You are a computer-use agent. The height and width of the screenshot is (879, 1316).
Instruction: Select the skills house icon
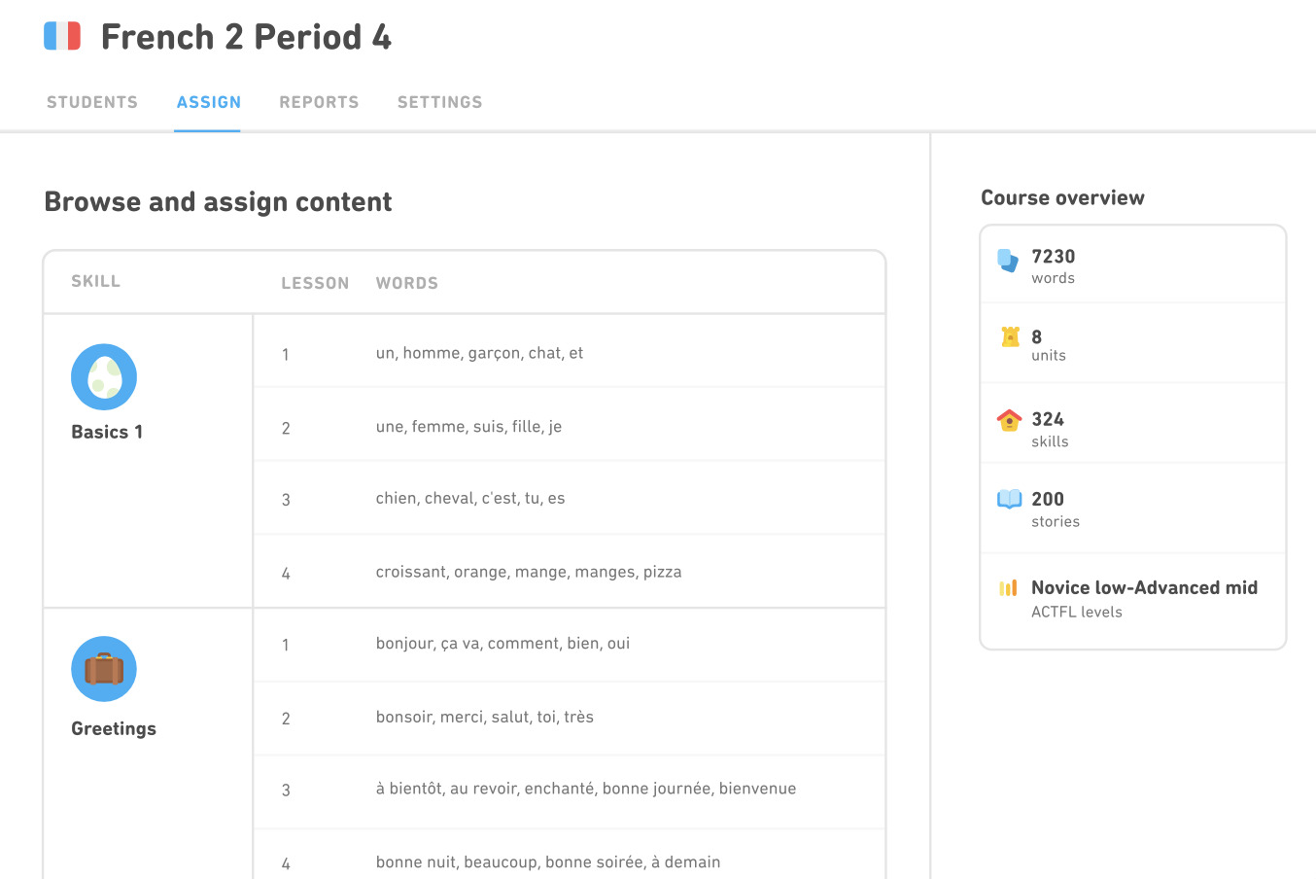tap(1007, 418)
